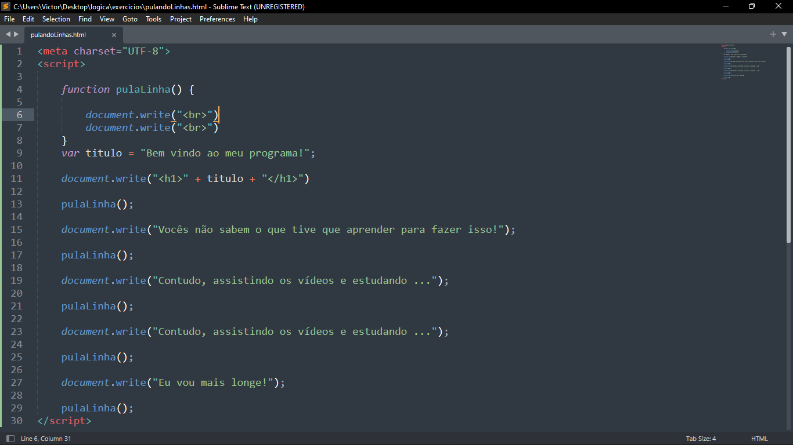Click the vertical scrollbar thumb
793x445 pixels.
788,145
